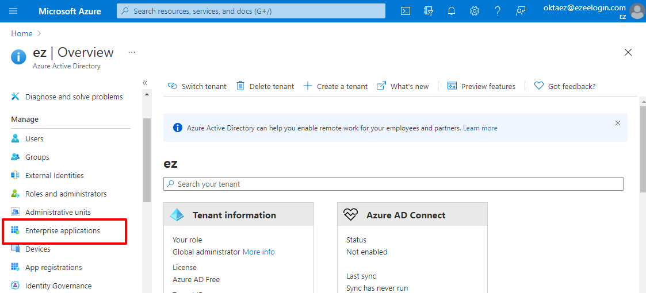646x293 pixels.
Task: Click the Delete tenant trash icon
Action: [x=240, y=86]
